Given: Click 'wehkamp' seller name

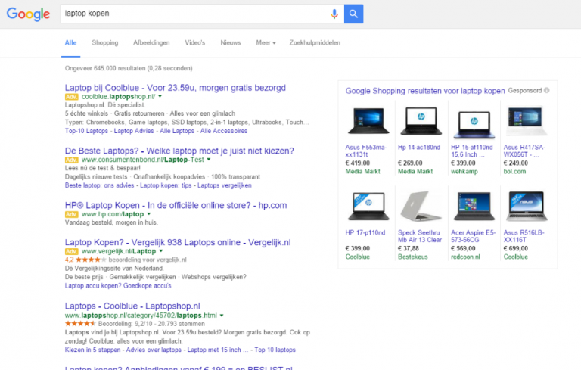Looking at the screenshot, I should pos(464,171).
